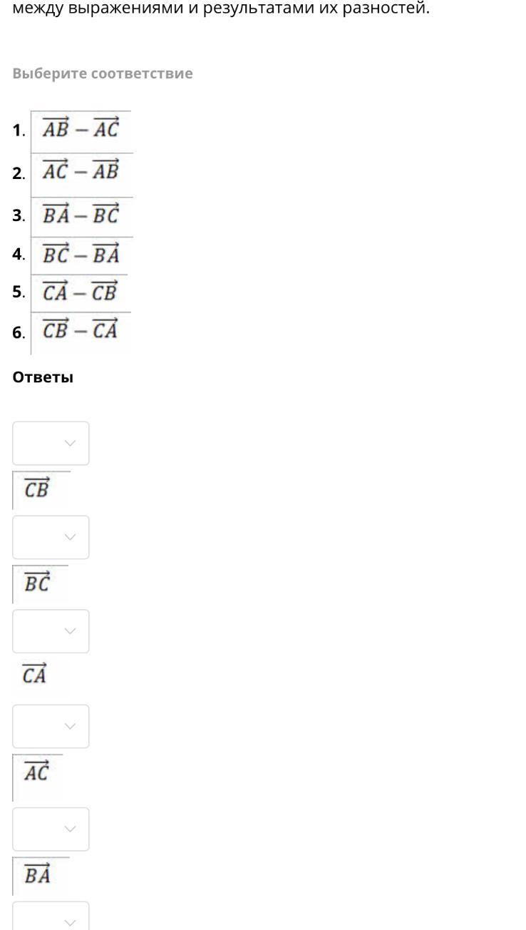Click the "Выберите соответствие" prompt text

click(x=103, y=73)
